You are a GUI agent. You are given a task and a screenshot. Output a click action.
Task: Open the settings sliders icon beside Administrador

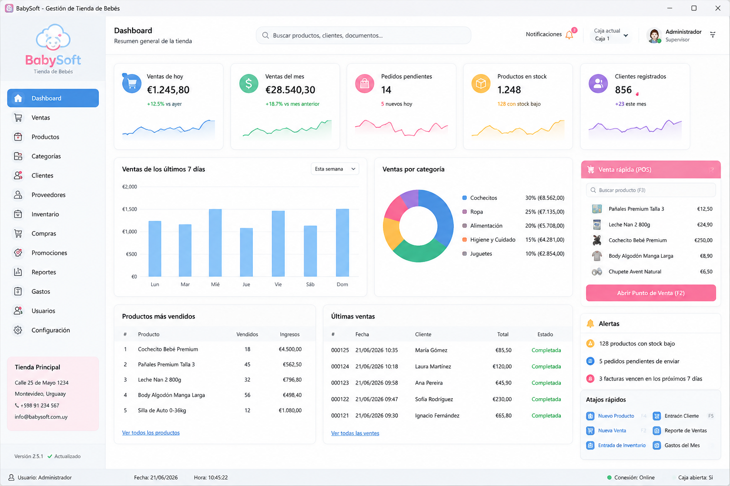pos(712,35)
